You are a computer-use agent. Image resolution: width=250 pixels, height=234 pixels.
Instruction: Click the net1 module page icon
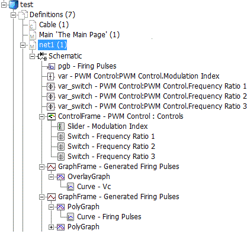pyautogui.click(x=33, y=45)
